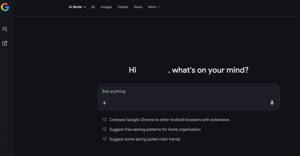
Task: Open the More dropdown menu
Action: [154, 7]
